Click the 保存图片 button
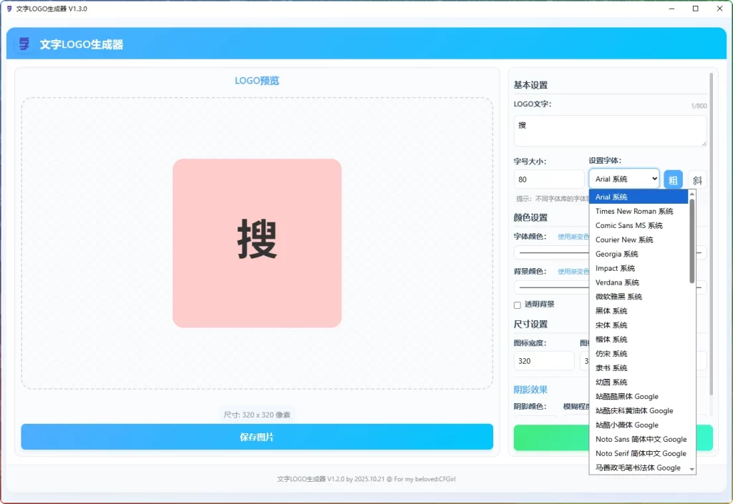Viewport: 733px width, 504px height. coord(257,437)
